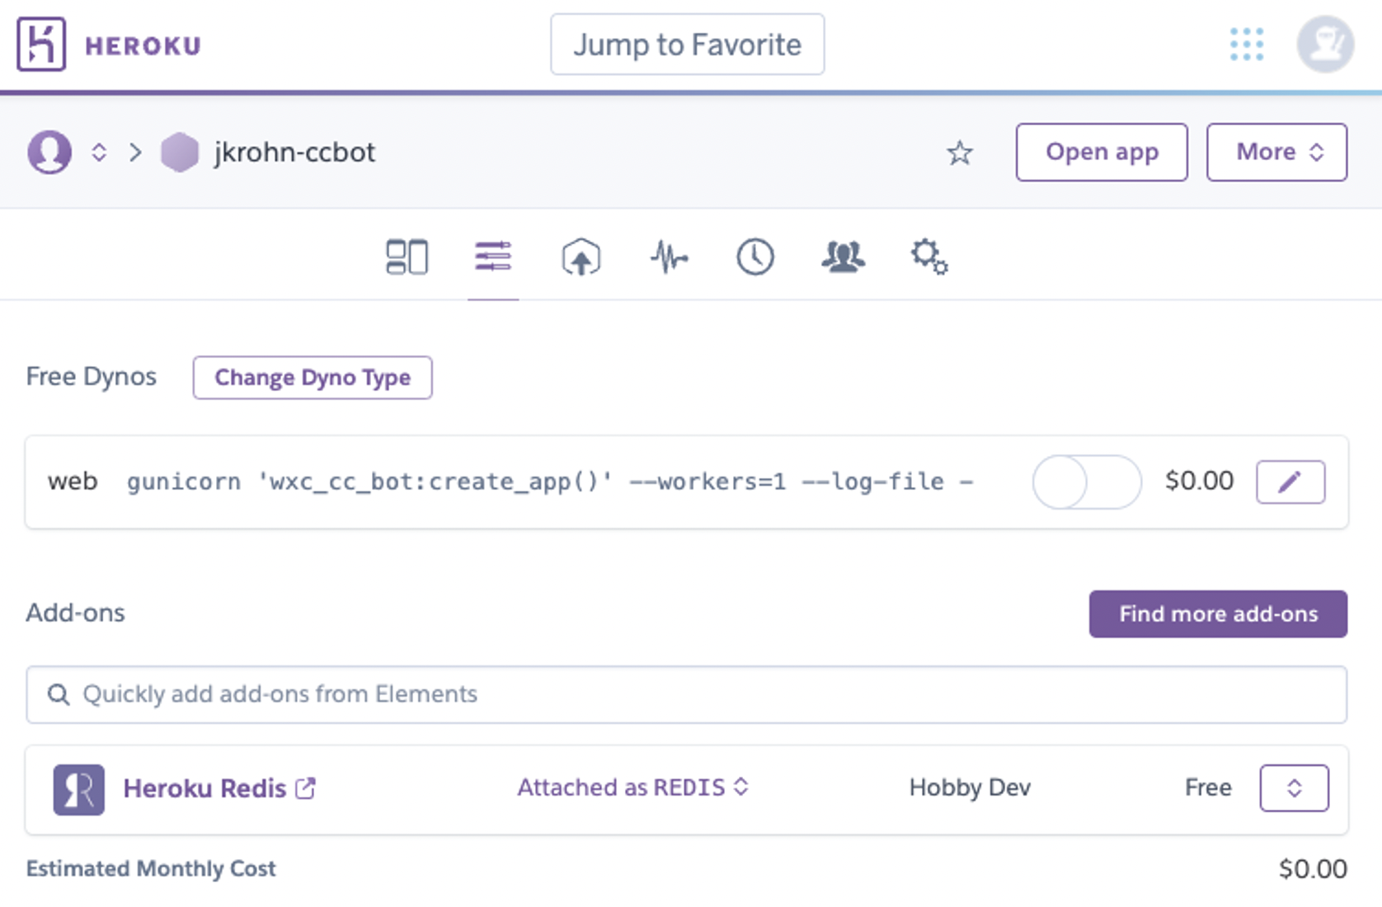Click Find more add-ons button
The image size is (1382, 907).
1218,614
